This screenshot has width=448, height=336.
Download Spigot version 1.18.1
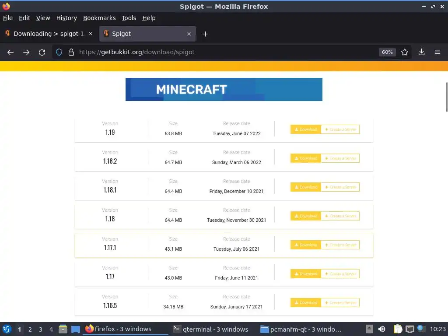306,187
